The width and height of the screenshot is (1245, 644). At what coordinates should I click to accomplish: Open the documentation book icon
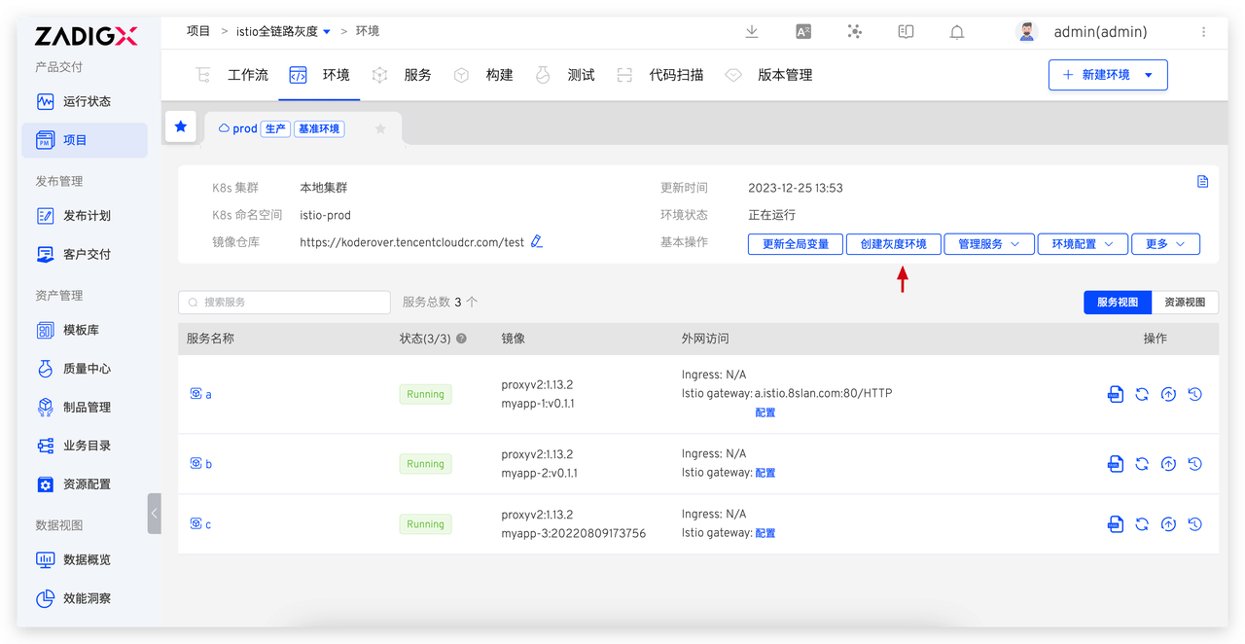pos(906,32)
